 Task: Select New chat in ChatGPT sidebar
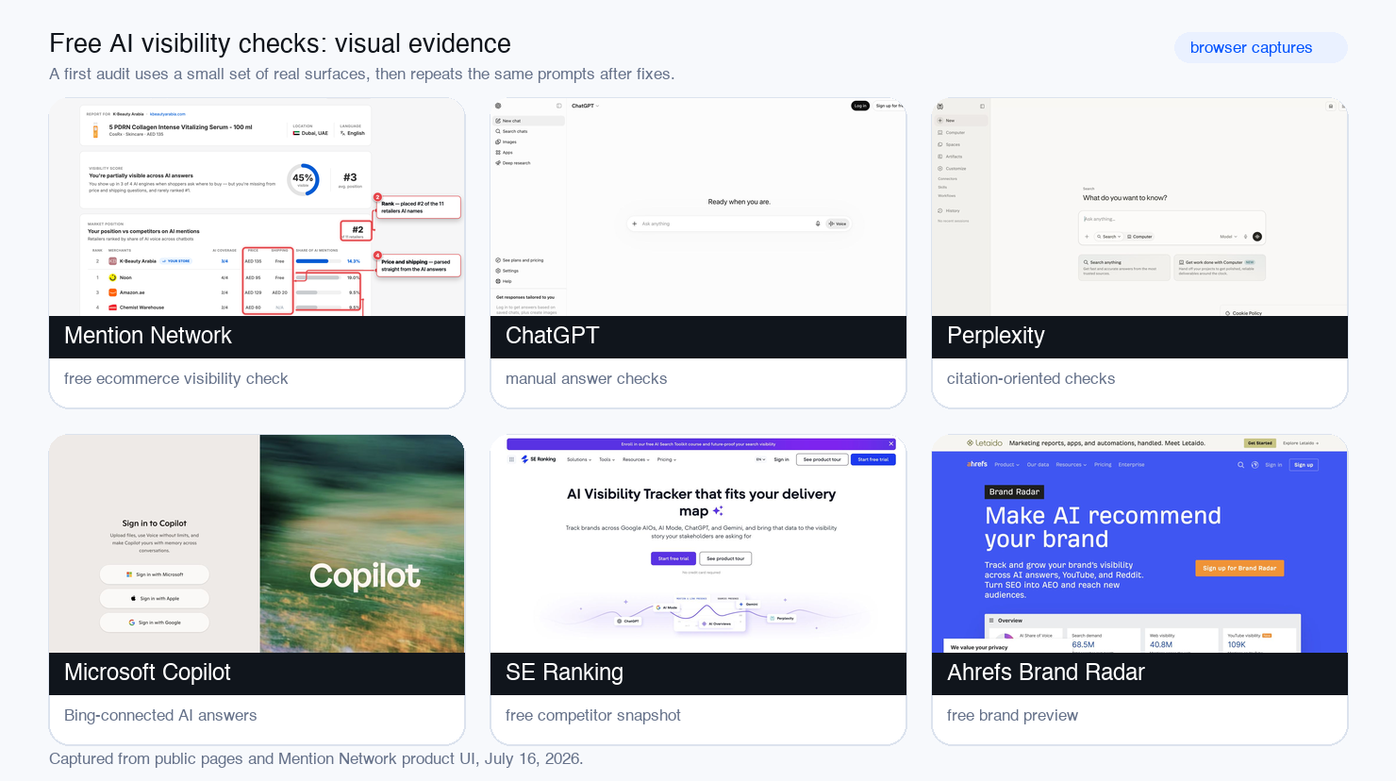(x=528, y=121)
